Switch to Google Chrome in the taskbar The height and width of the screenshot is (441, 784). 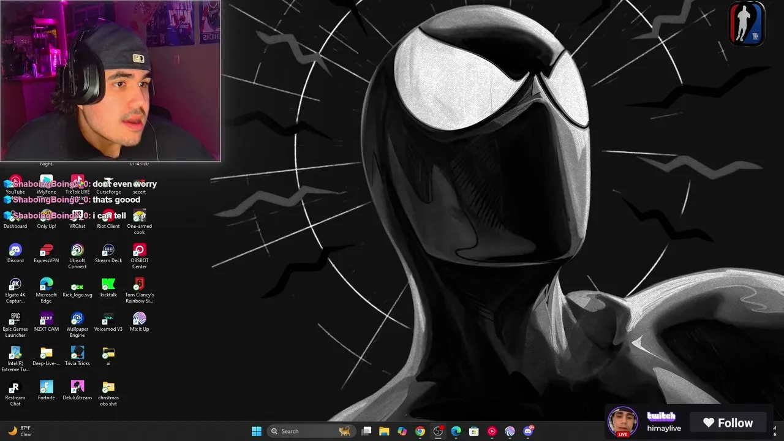click(420, 431)
